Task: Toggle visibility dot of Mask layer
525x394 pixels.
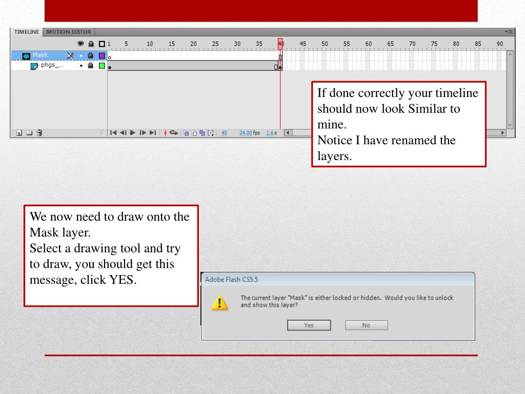Action: click(80, 55)
